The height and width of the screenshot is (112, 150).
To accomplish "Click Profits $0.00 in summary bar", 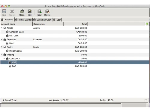I will (106, 100).
